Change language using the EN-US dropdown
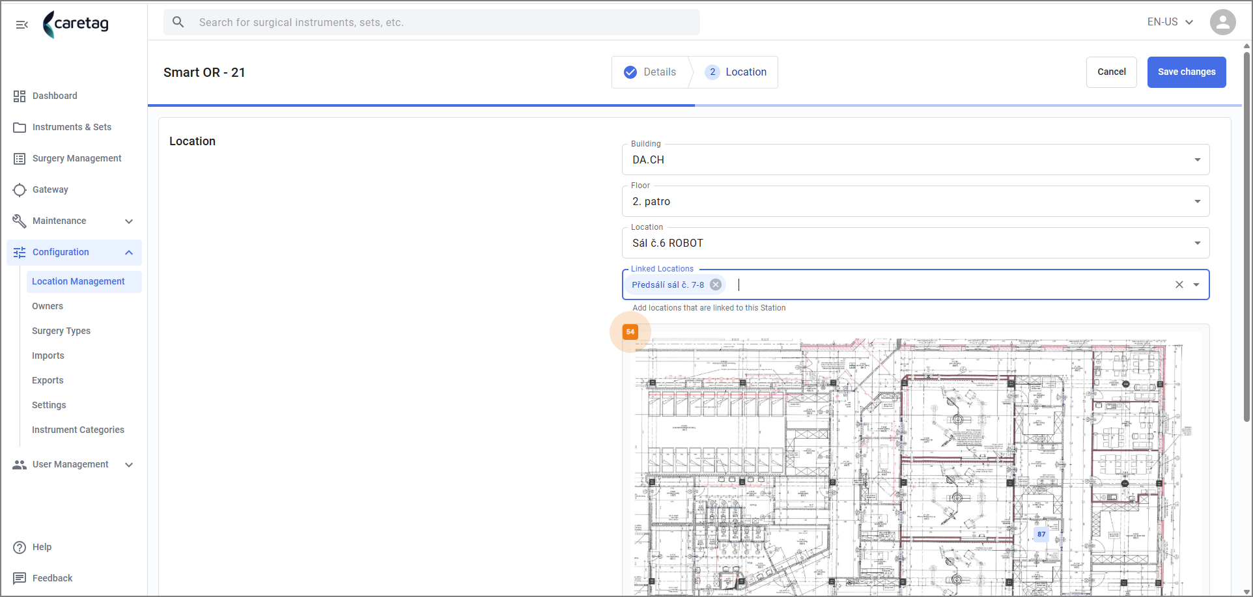This screenshot has height=597, width=1253. (x=1170, y=22)
